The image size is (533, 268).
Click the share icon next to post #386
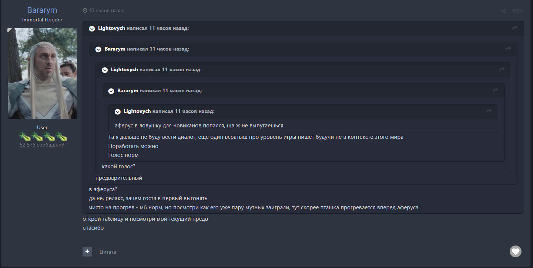pyautogui.click(x=503, y=11)
